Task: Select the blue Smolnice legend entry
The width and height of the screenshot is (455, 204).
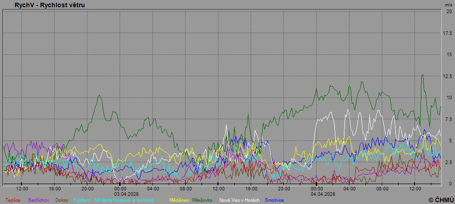Action: coord(275,200)
